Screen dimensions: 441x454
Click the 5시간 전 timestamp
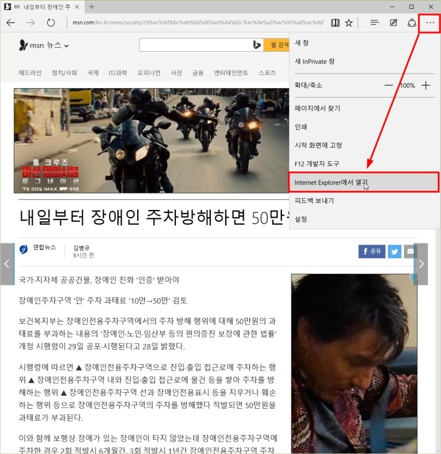coord(83,255)
